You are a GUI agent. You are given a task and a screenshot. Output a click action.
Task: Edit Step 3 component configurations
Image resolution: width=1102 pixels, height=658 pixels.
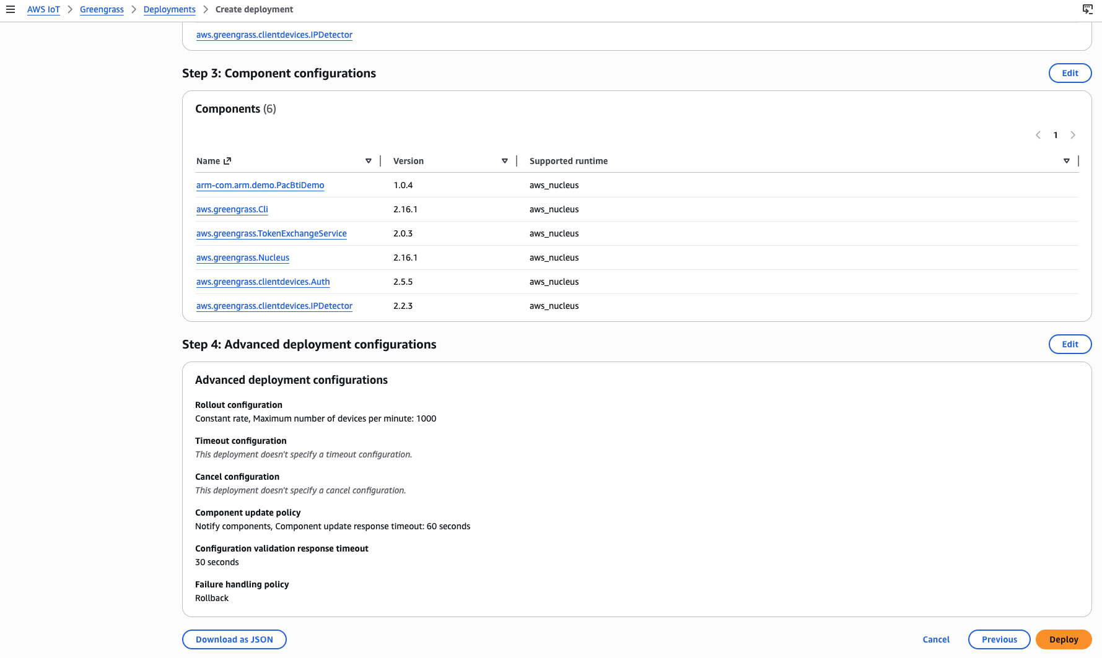[x=1070, y=73]
